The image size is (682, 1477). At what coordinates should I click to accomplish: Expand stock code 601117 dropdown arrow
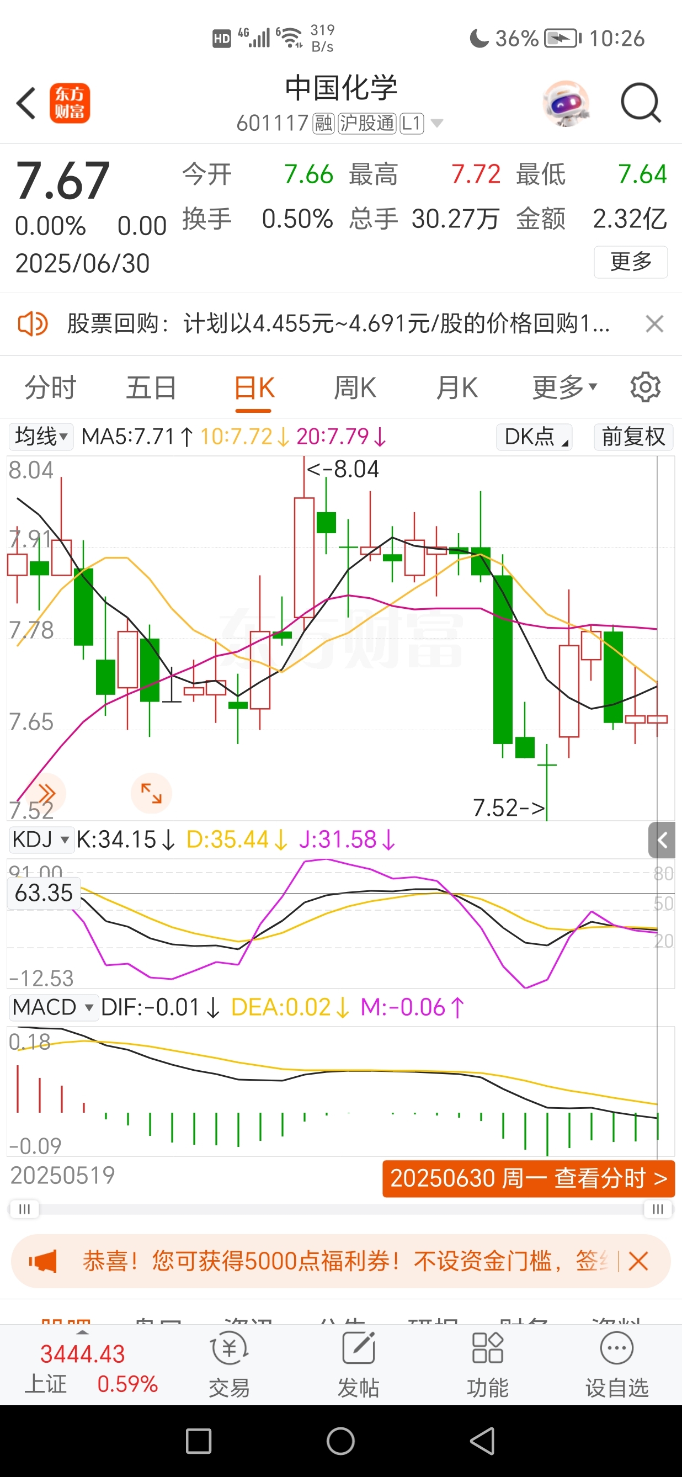[436, 123]
